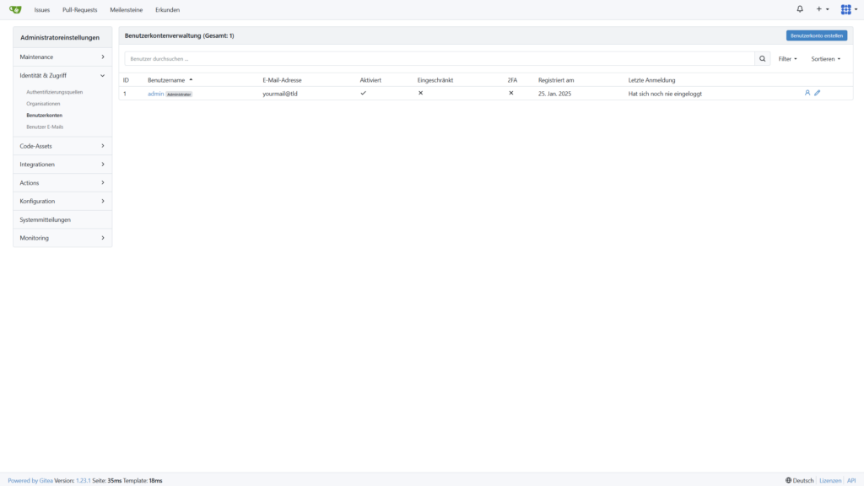
Task: Open the Sortieren dropdown
Action: pyautogui.click(x=825, y=59)
